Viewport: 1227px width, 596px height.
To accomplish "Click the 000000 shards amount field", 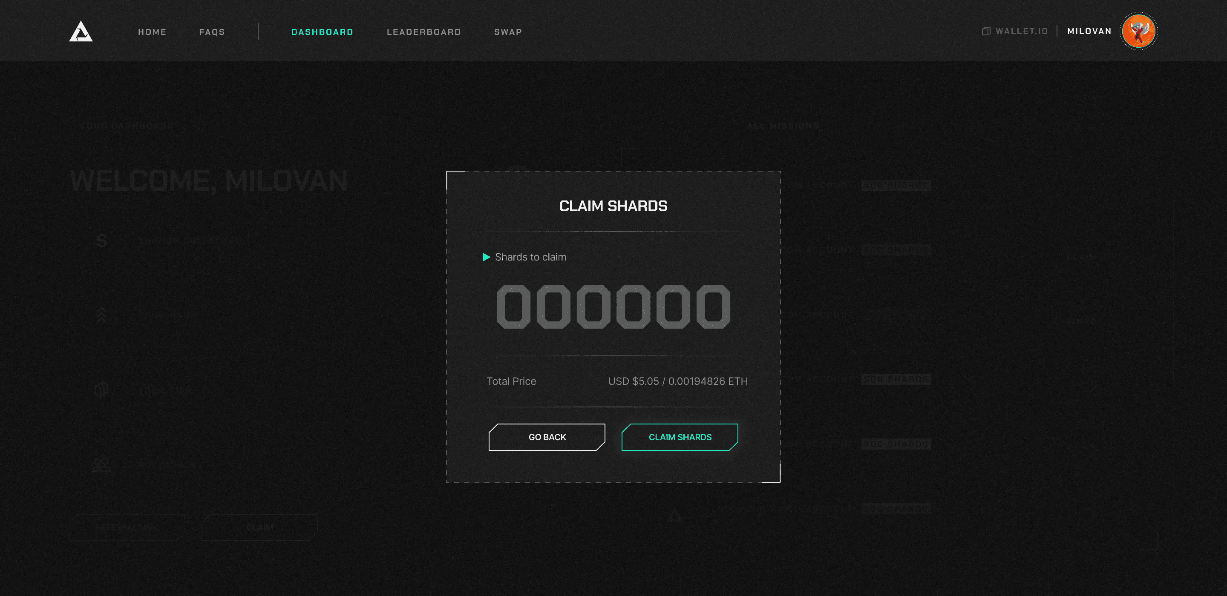I will (x=613, y=307).
